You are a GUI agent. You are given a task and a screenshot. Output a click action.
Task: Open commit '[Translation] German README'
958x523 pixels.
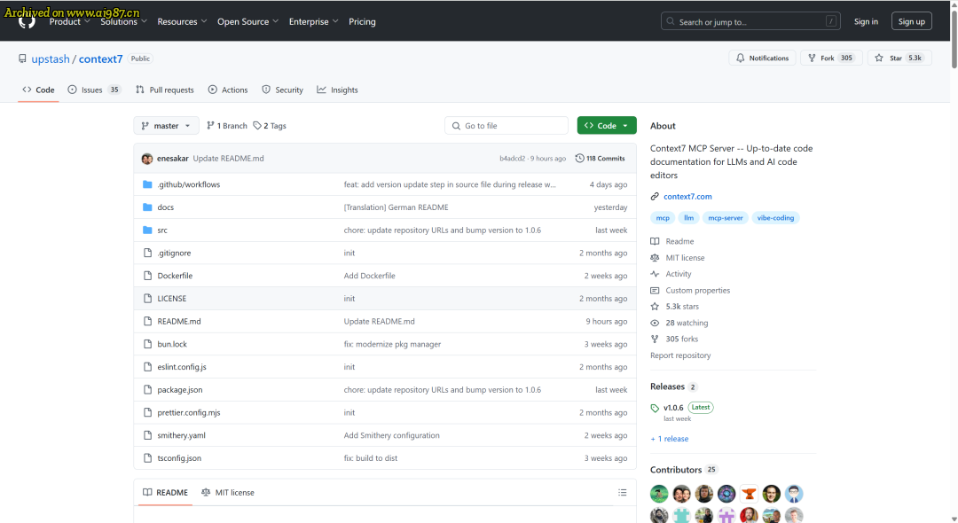396,207
